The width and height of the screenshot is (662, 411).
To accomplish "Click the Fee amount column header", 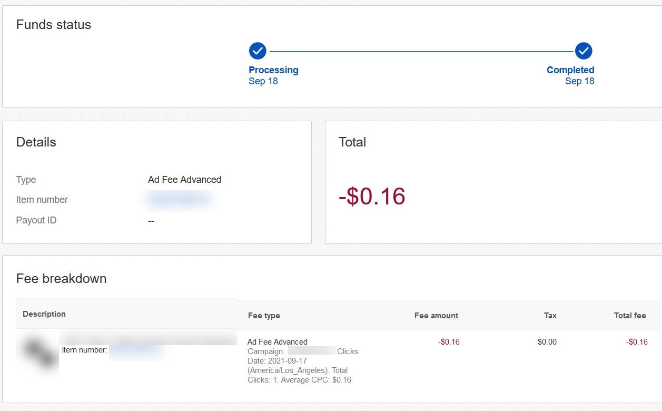I will coord(436,316).
